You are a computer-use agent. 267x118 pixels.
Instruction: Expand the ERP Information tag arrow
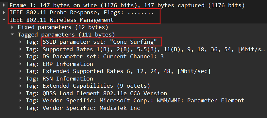pyautogui.click(x=21, y=64)
